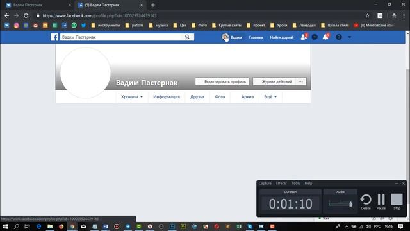
Task: Go back with the browser back arrow
Action: click(7, 15)
